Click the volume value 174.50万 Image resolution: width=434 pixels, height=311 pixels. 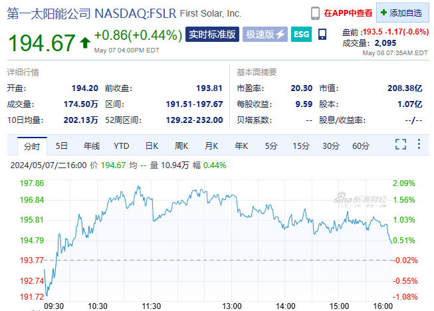[81, 104]
